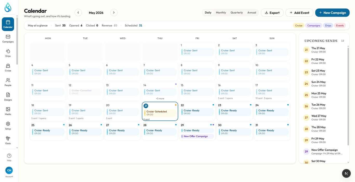355x182 pixels.
Task: Toggle the Drips filter chip
Action: tap(328, 25)
